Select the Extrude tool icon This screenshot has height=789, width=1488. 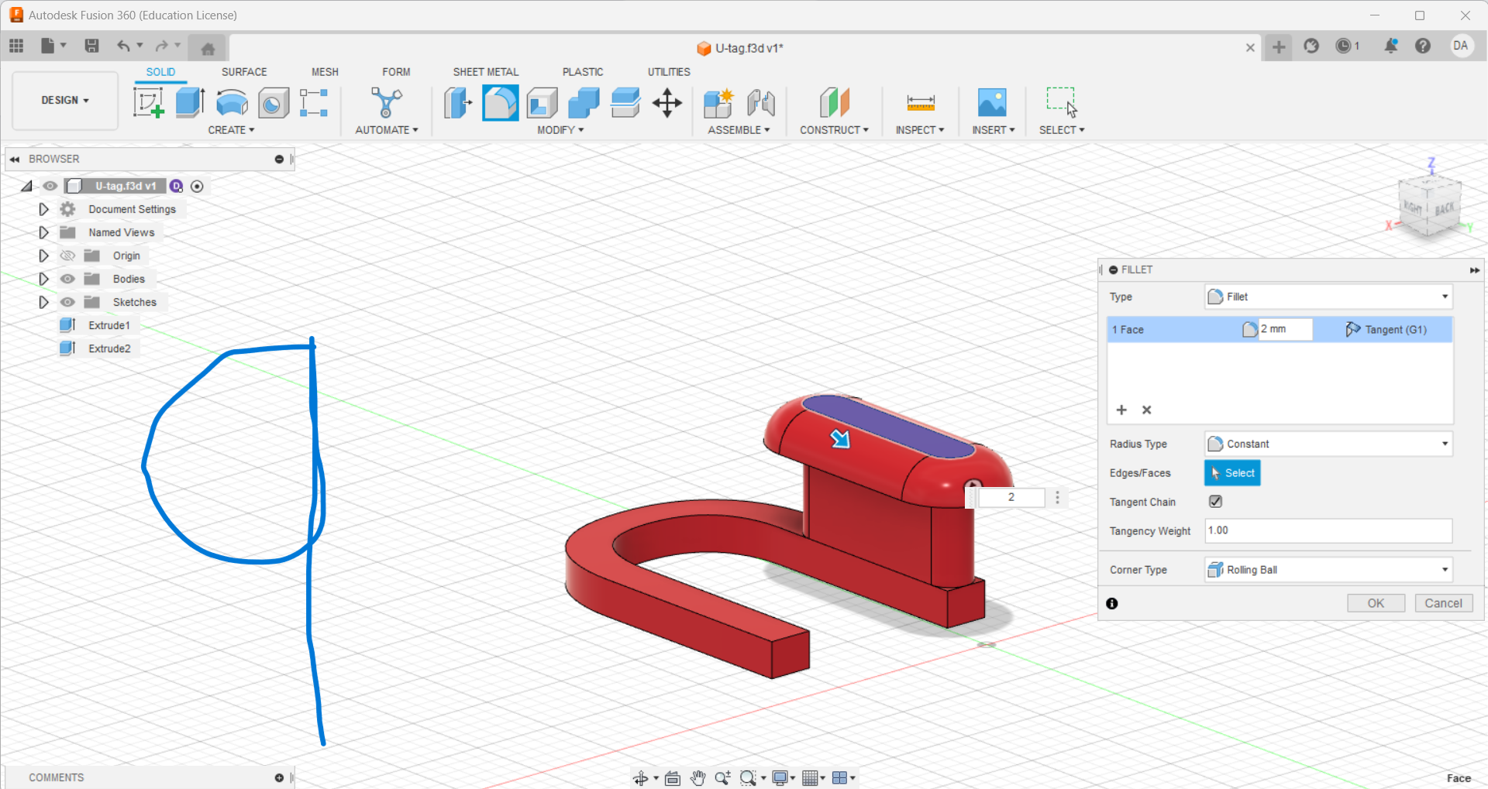click(190, 102)
